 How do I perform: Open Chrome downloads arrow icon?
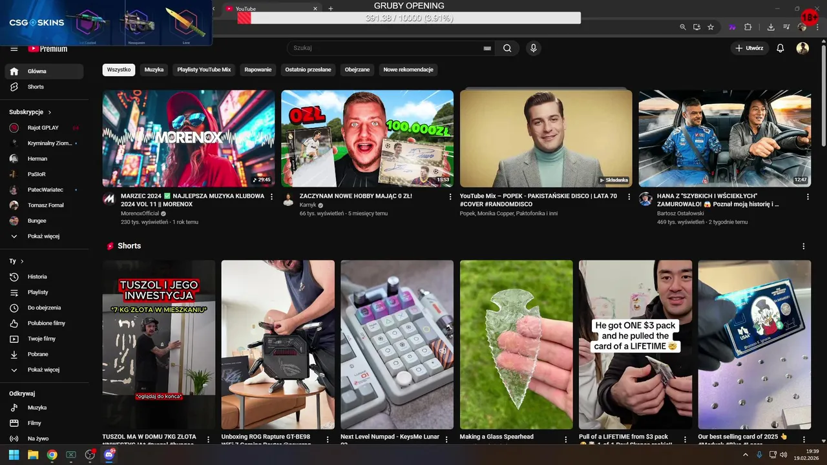pos(771,27)
